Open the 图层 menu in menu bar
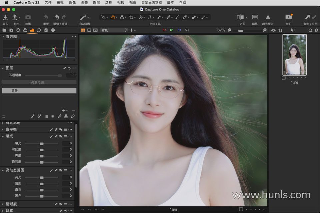320x213 pixels. (x=96, y=2)
